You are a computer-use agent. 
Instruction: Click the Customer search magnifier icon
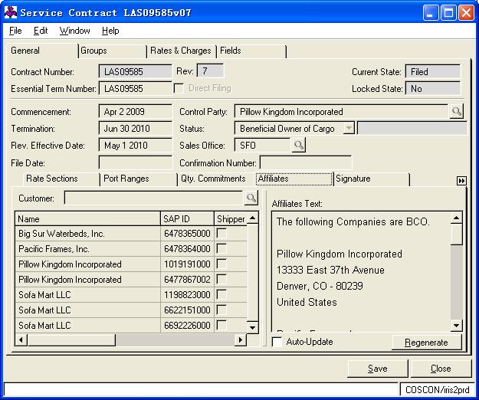pyautogui.click(x=250, y=198)
